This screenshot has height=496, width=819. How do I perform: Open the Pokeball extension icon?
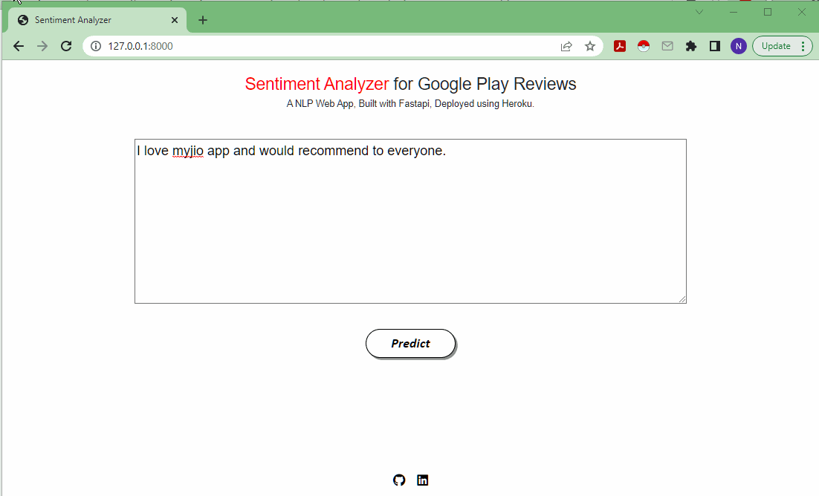pos(644,46)
